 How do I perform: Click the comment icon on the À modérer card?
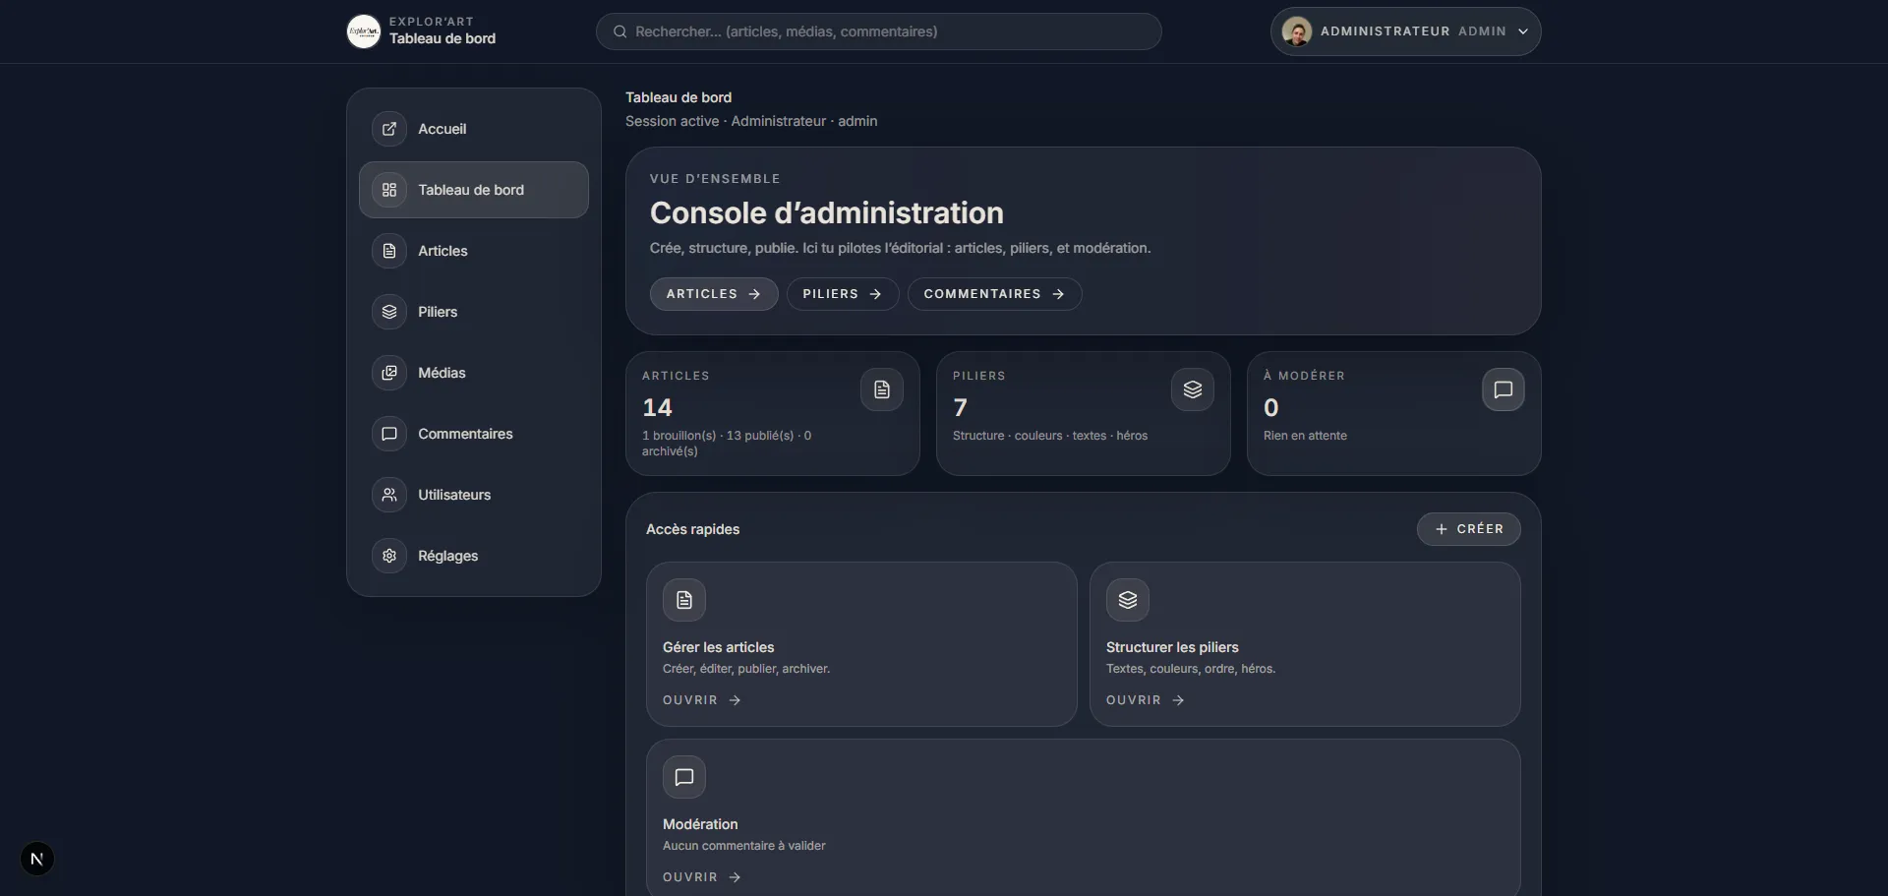[x=1503, y=389]
